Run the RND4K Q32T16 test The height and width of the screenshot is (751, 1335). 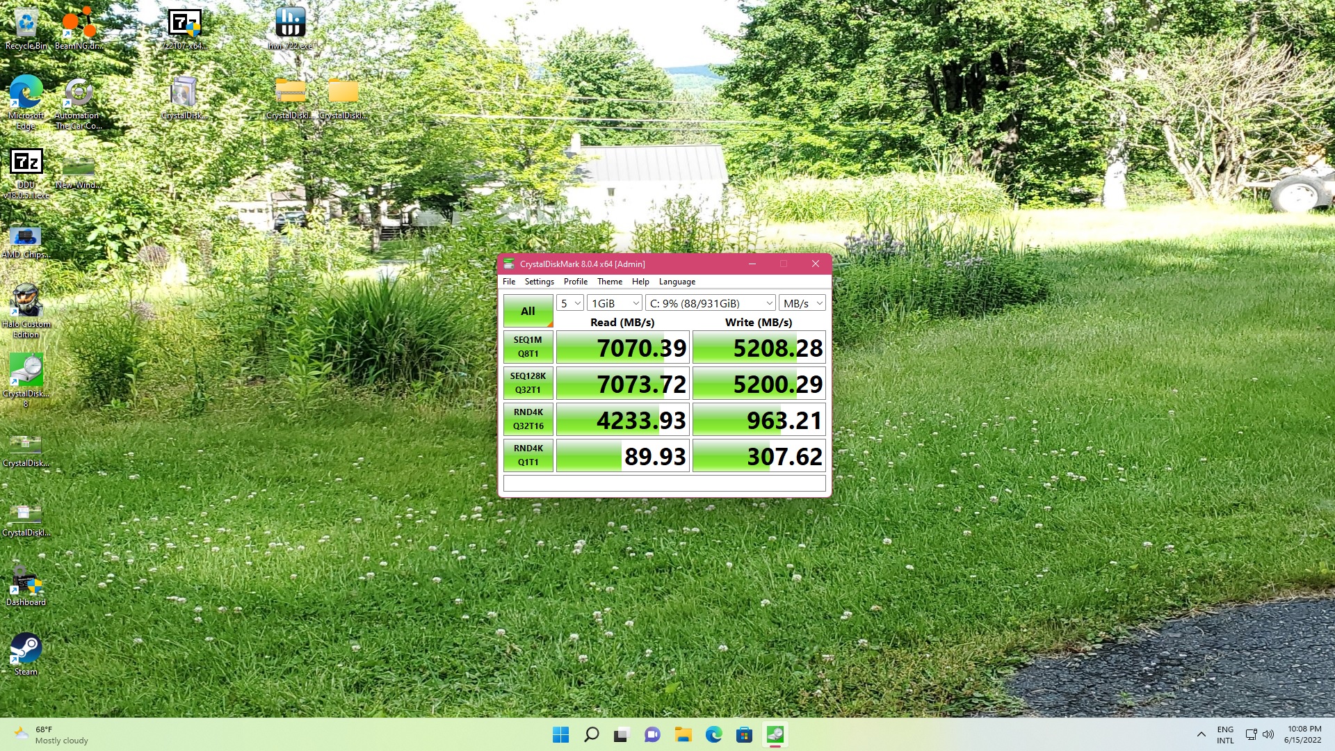click(x=528, y=419)
